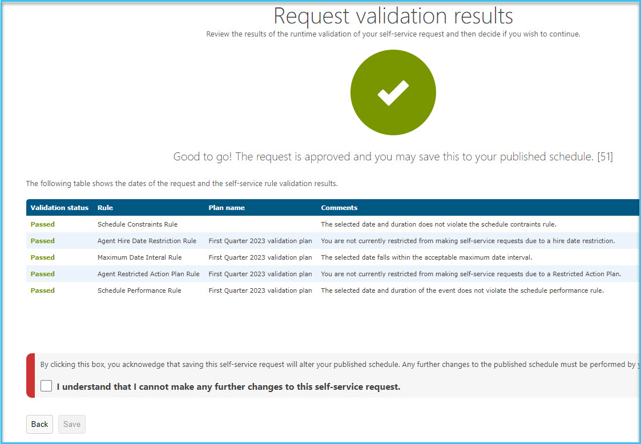The height and width of the screenshot is (444, 641).
Task: Click the Request validation results heading
Action: (x=393, y=17)
